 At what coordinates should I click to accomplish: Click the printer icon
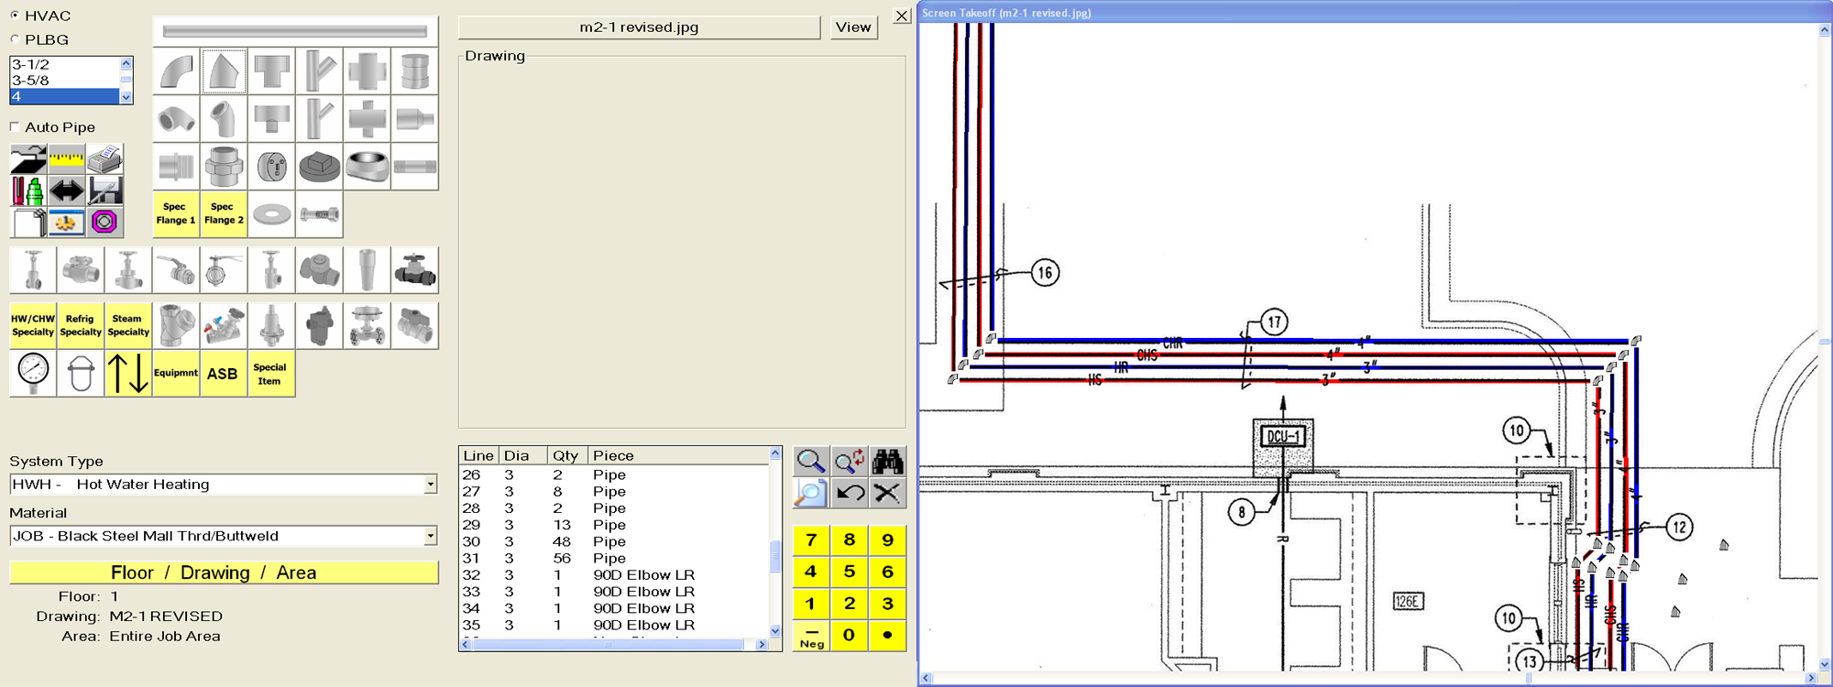tap(105, 159)
